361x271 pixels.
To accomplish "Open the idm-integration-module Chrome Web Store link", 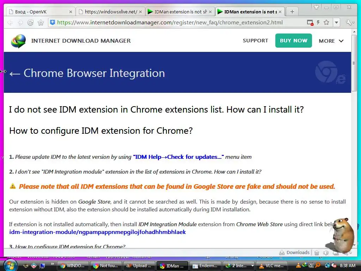I will coord(97,232).
